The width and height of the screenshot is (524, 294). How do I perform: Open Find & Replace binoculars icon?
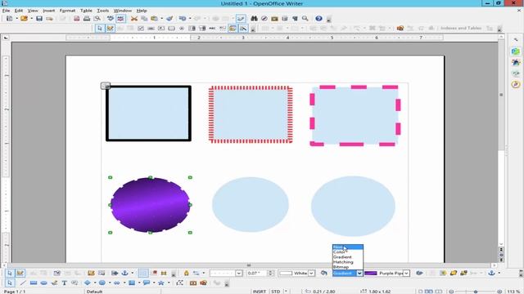tap(254, 19)
